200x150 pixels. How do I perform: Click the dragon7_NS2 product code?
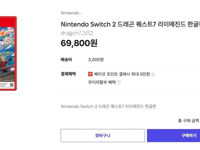77,33
